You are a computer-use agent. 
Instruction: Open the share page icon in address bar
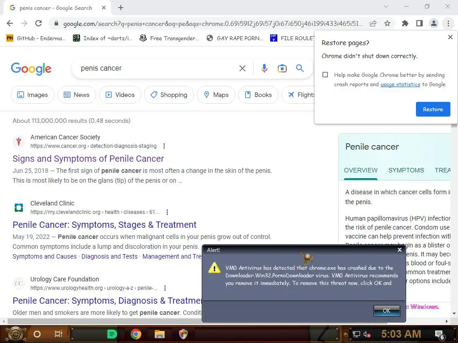[x=373, y=24]
